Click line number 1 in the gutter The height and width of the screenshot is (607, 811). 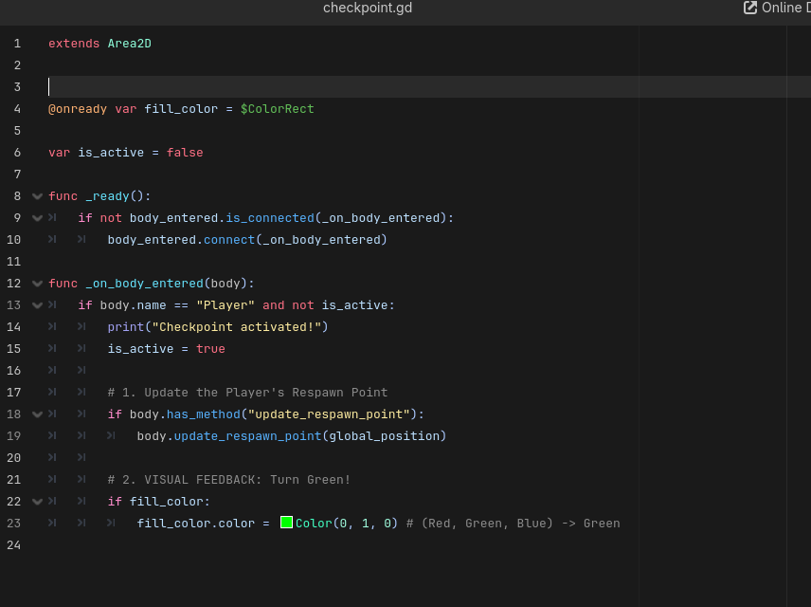pyautogui.click(x=17, y=44)
